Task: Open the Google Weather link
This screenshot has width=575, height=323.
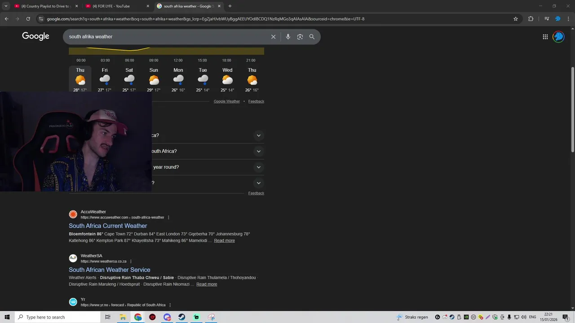Action: coord(227,101)
